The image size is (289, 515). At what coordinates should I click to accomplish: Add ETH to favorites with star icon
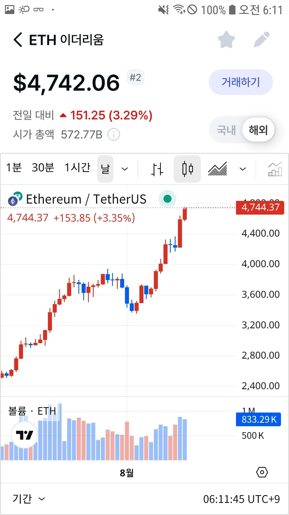(x=226, y=40)
